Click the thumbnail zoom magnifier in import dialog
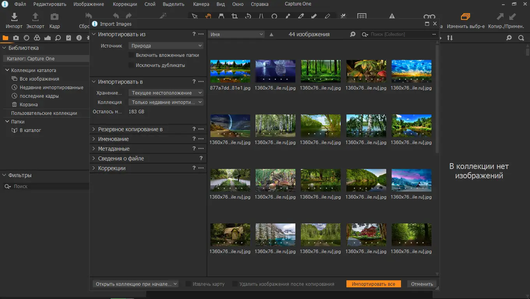 click(353, 34)
